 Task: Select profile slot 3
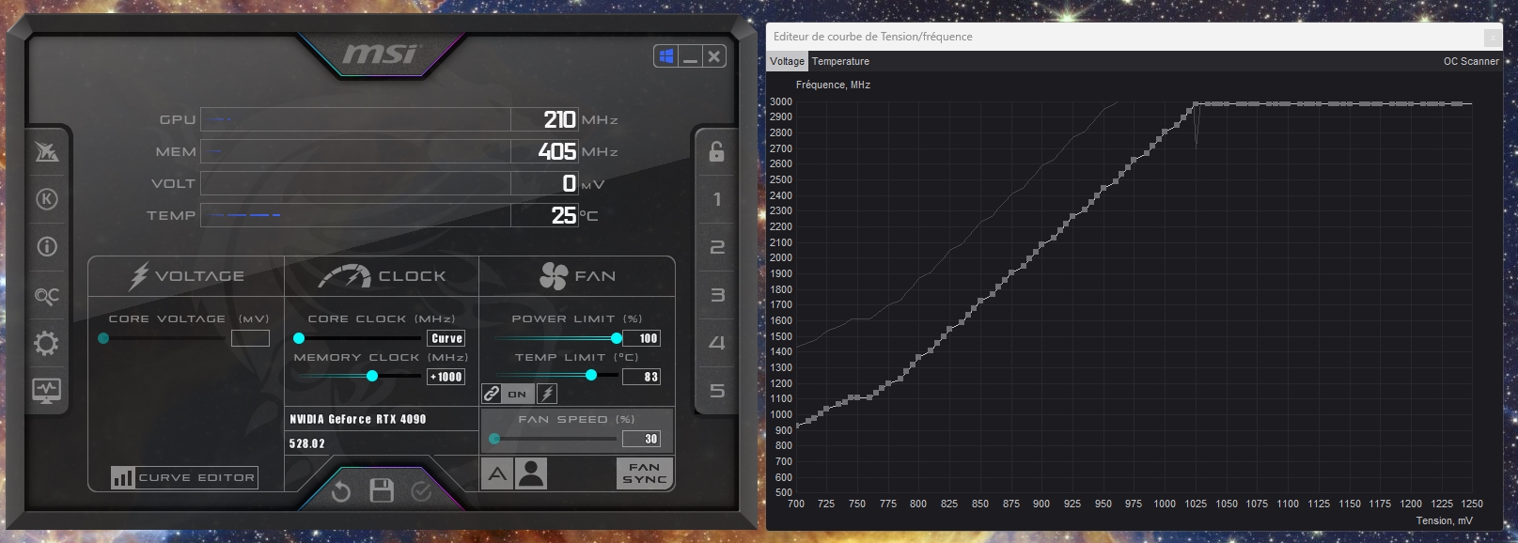pyautogui.click(x=717, y=295)
